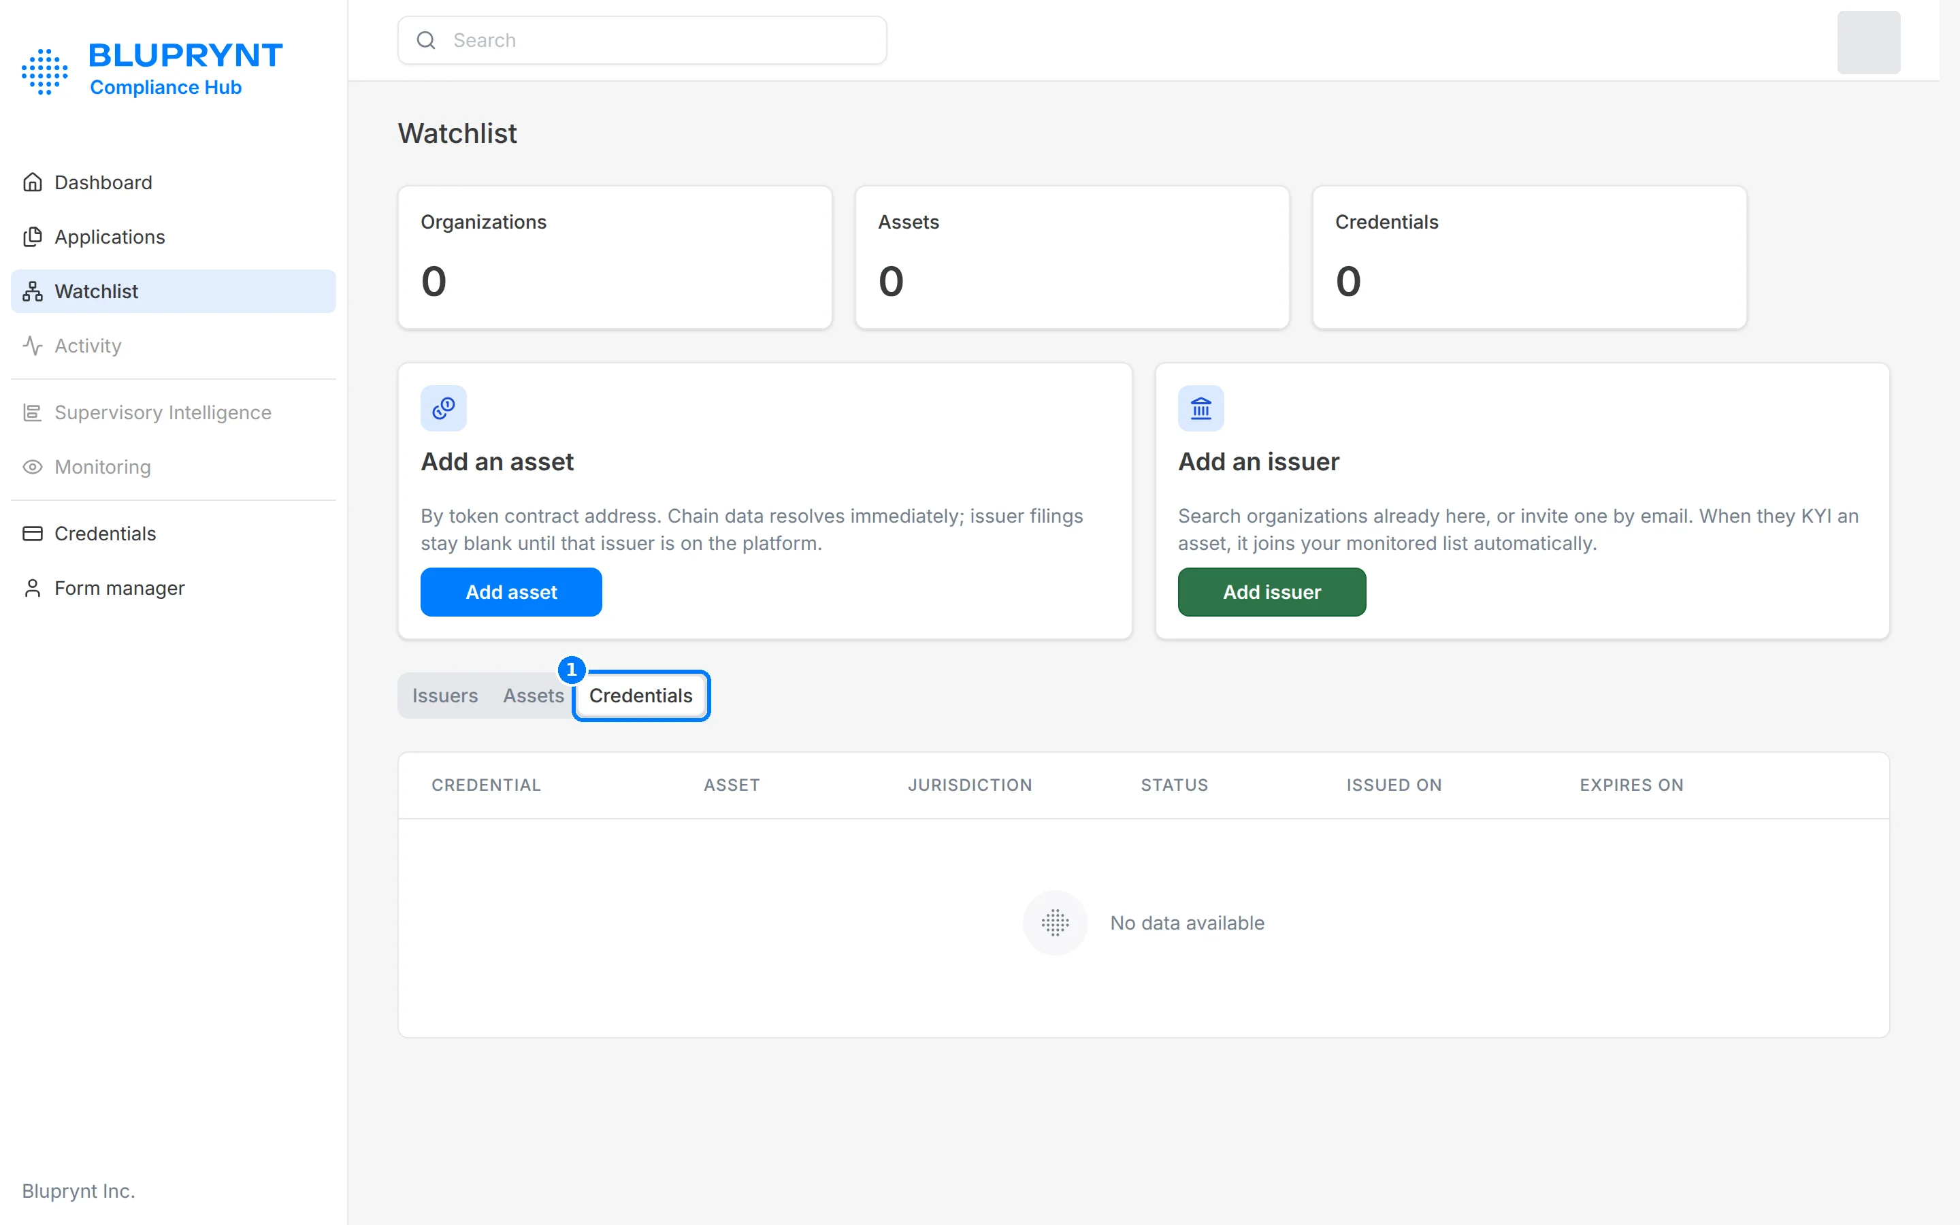
Task: Click the search magnifier icon
Action: click(426, 39)
